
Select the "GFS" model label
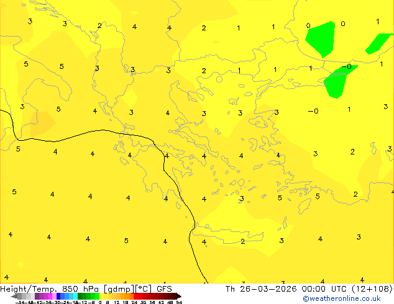(x=164, y=289)
